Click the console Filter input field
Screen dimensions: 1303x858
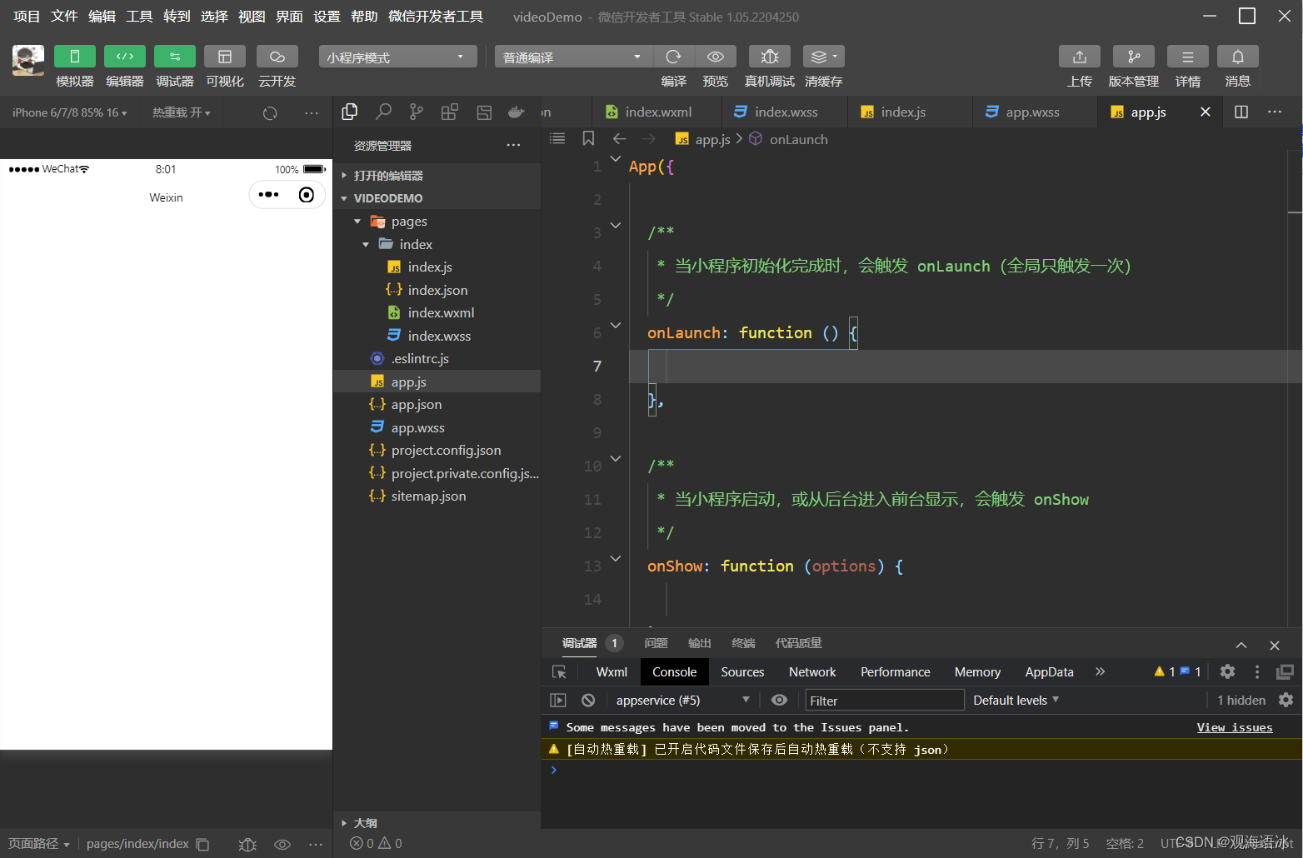click(x=884, y=700)
